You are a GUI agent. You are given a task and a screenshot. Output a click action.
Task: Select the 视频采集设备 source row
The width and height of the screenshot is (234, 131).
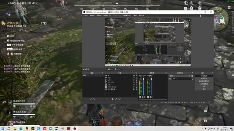pyautogui.click(x=121, y=87)
